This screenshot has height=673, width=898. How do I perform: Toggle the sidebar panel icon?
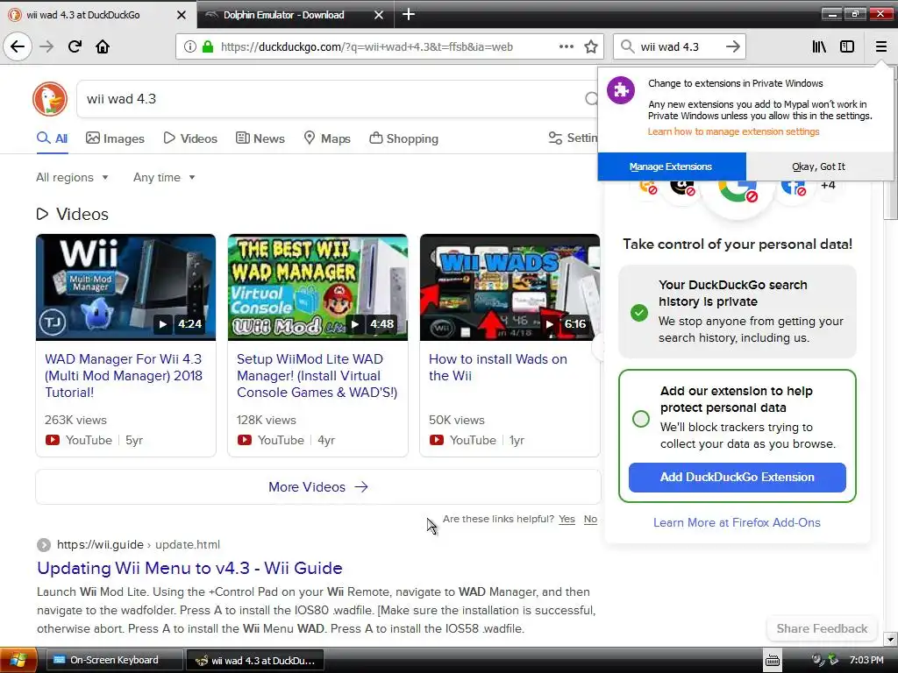[x=847, y=46]
